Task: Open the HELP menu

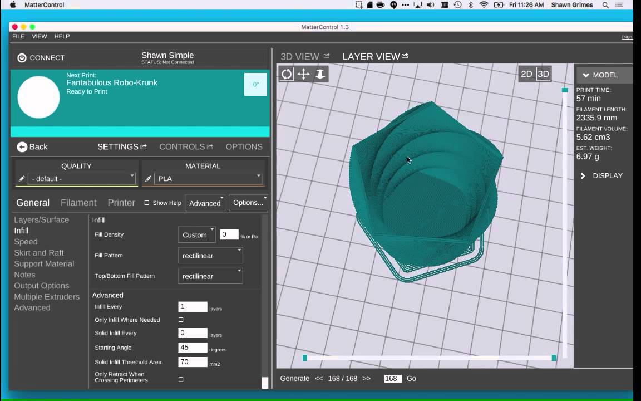Action: (62, 36)
